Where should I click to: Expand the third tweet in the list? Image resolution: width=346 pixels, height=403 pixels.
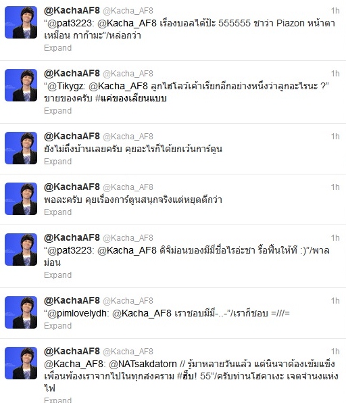[x=58, y=161]
